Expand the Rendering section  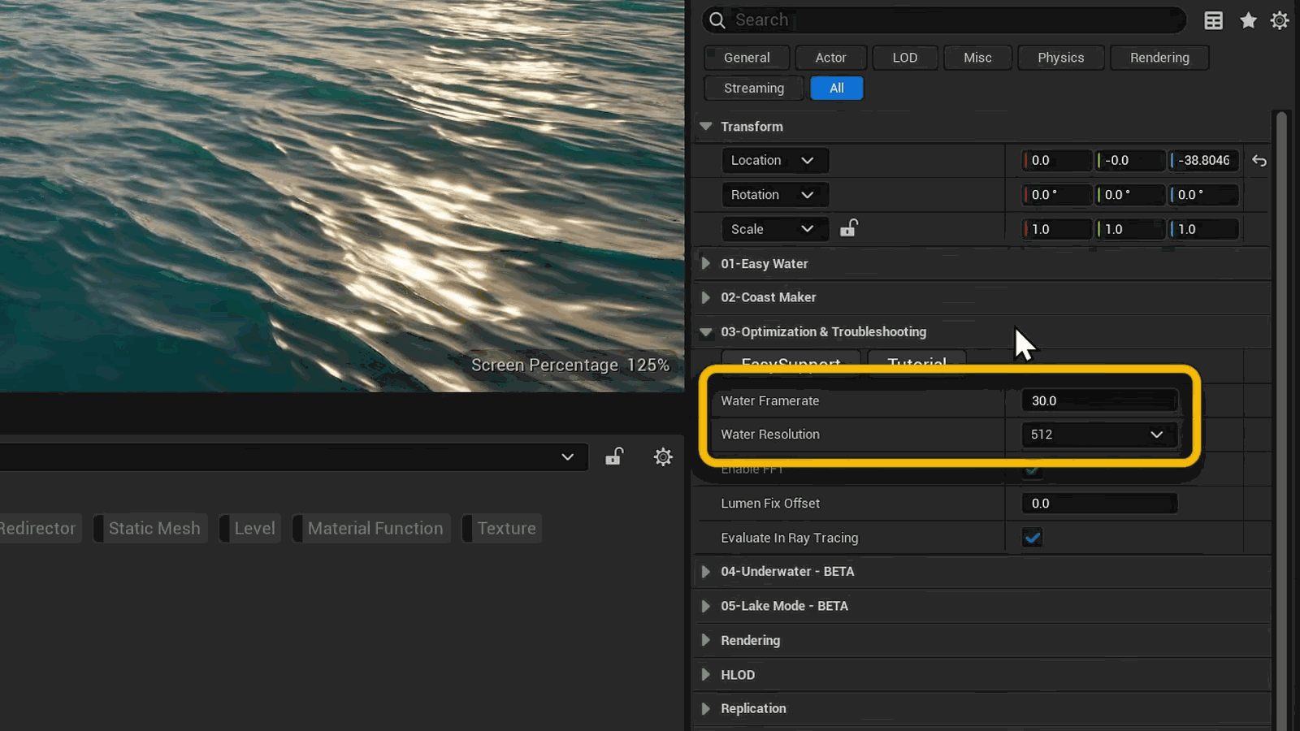tap(705, 640)
